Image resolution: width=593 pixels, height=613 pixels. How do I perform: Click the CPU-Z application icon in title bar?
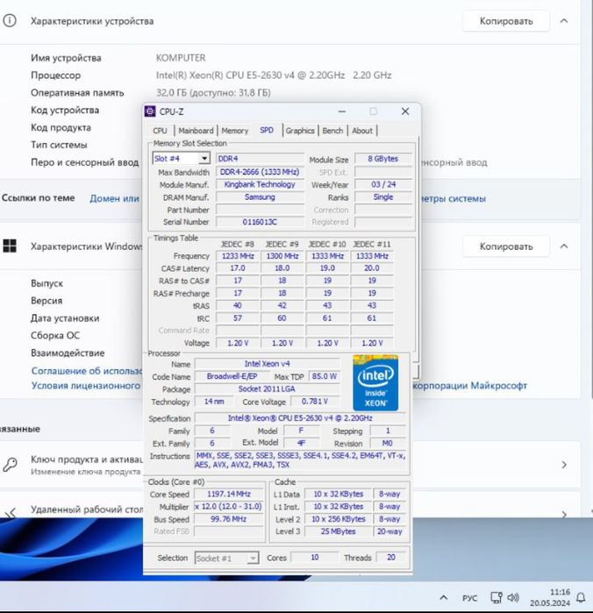[149, 111]
